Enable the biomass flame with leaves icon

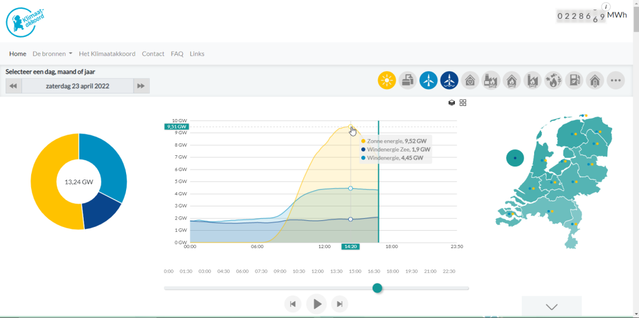pyautogui.click(x=553, y=80)
